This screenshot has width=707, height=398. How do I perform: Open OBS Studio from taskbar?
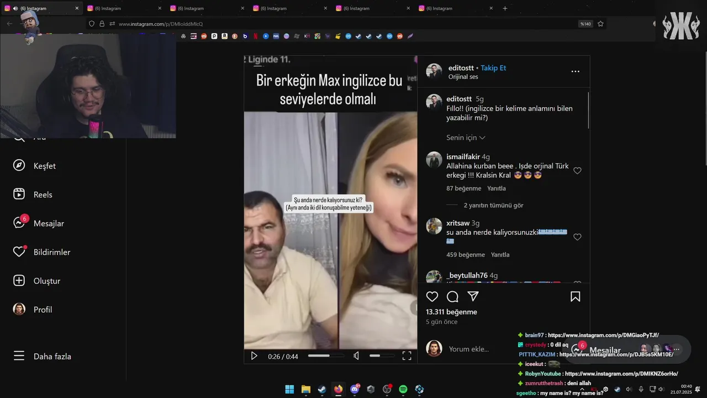pos(387,389)
